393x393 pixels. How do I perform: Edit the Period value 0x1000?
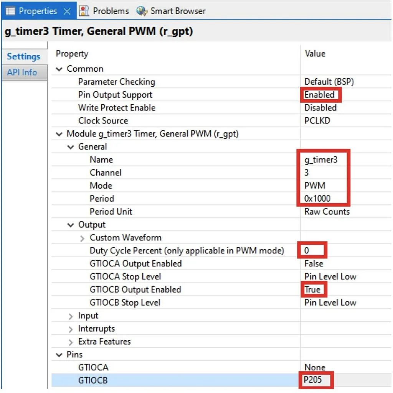(x=317, y=199)
